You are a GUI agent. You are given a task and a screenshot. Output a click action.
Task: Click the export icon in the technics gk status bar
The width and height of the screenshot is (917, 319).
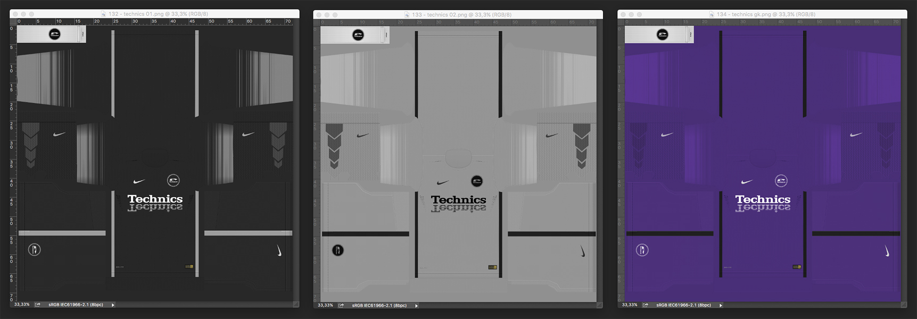646,305
